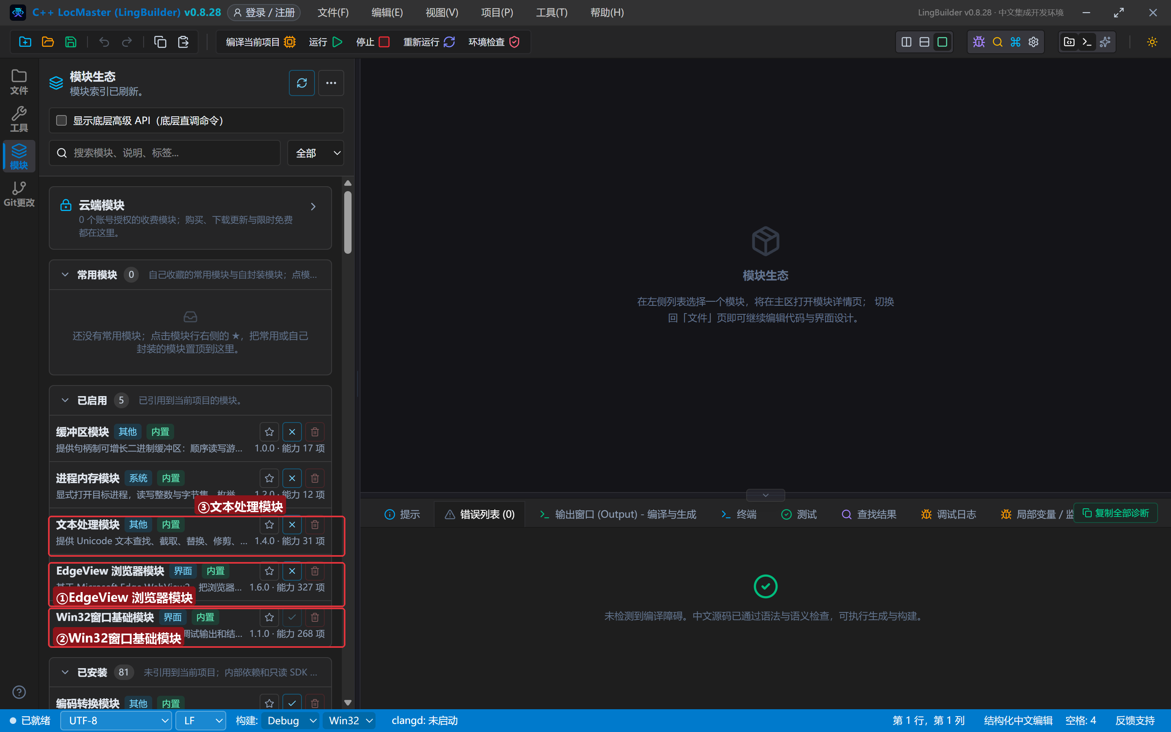Click 复制全部诊断 button
This screenshot has width=1171, height=732.
tap(1116, 513)
